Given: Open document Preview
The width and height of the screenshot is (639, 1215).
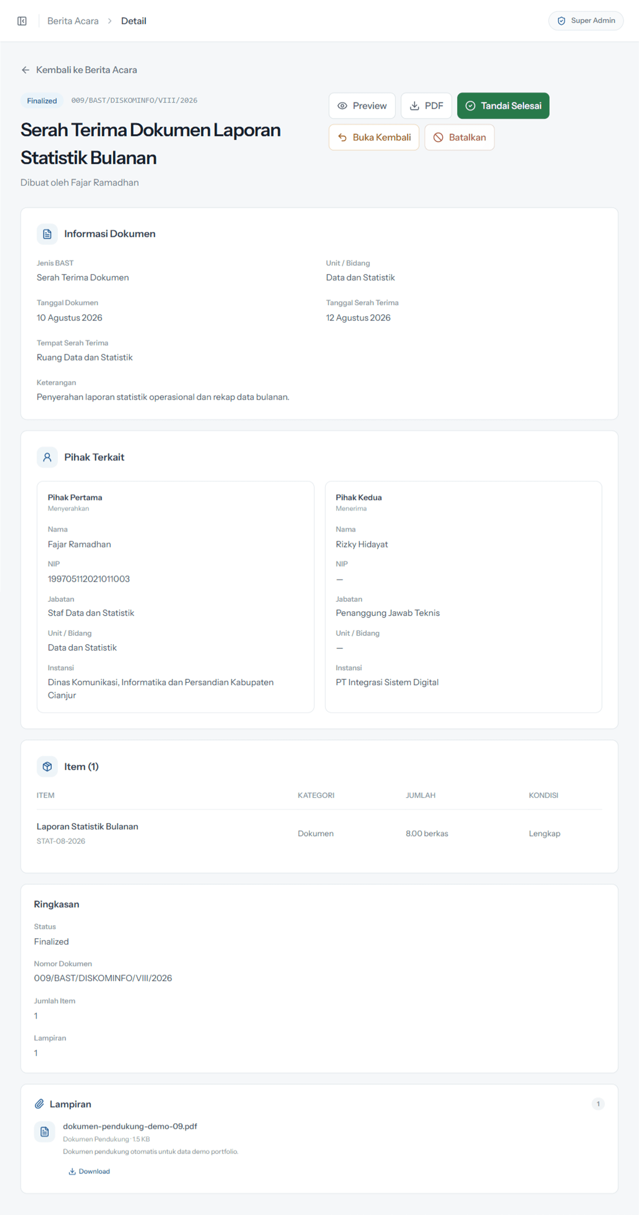Looking at the screenshot, I should tap(362, 106).
